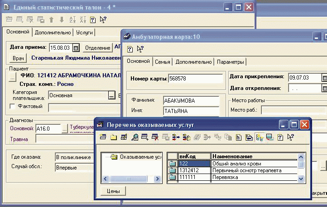Click add row plus icon in талон toolbar
The height and width of the screenshot is (207, 327).
tap(20, 19)
